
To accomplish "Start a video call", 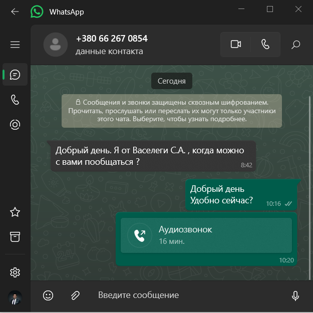I will pos(236,44).
